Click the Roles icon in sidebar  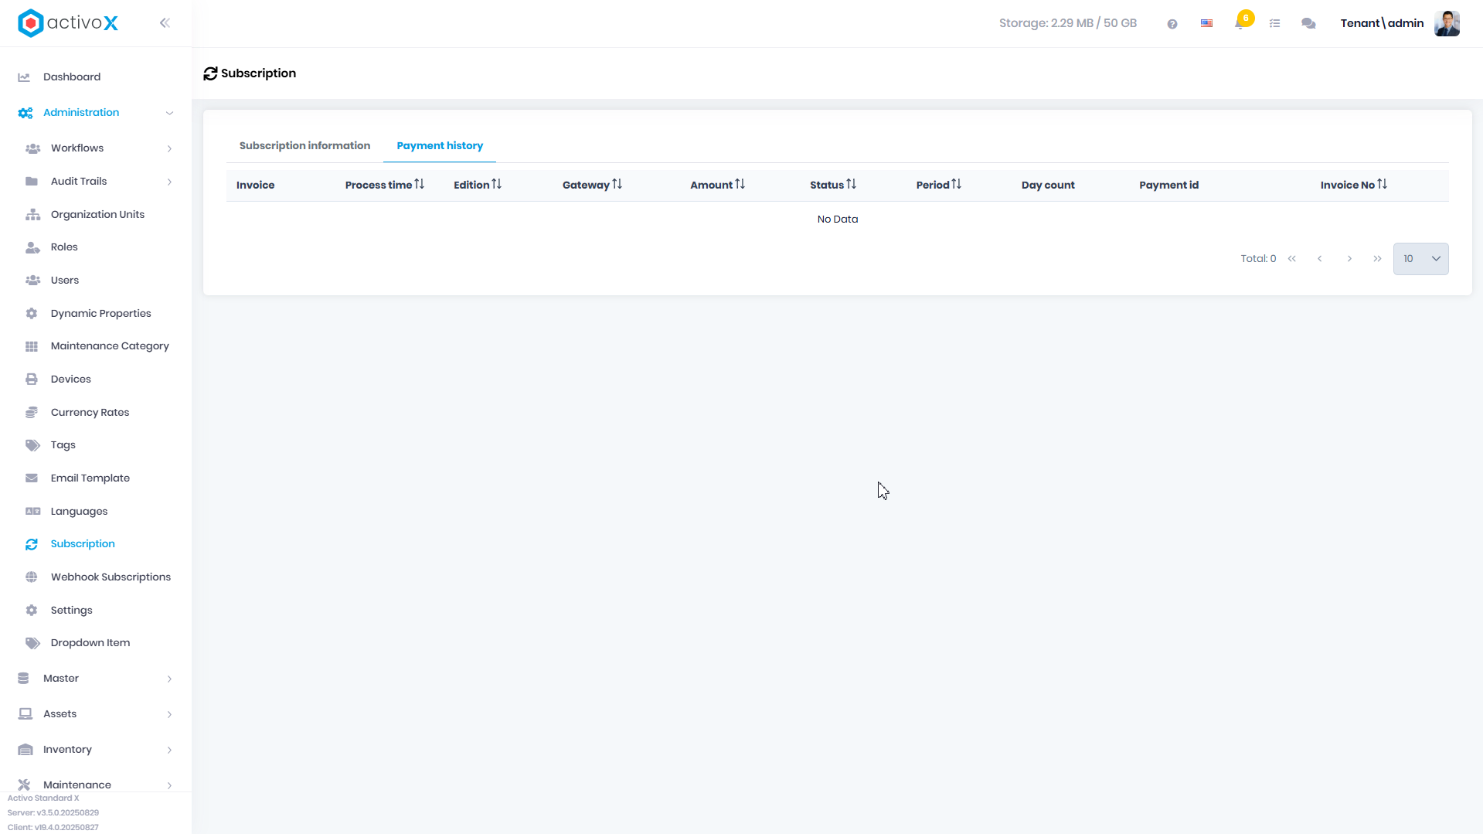click(32, 247)
